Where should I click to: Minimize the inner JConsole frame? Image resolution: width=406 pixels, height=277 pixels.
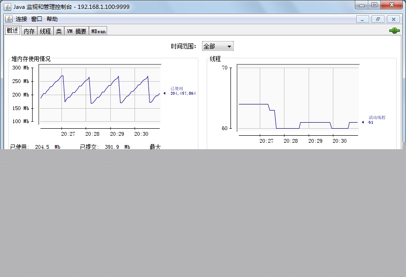(x=362, y=20)
